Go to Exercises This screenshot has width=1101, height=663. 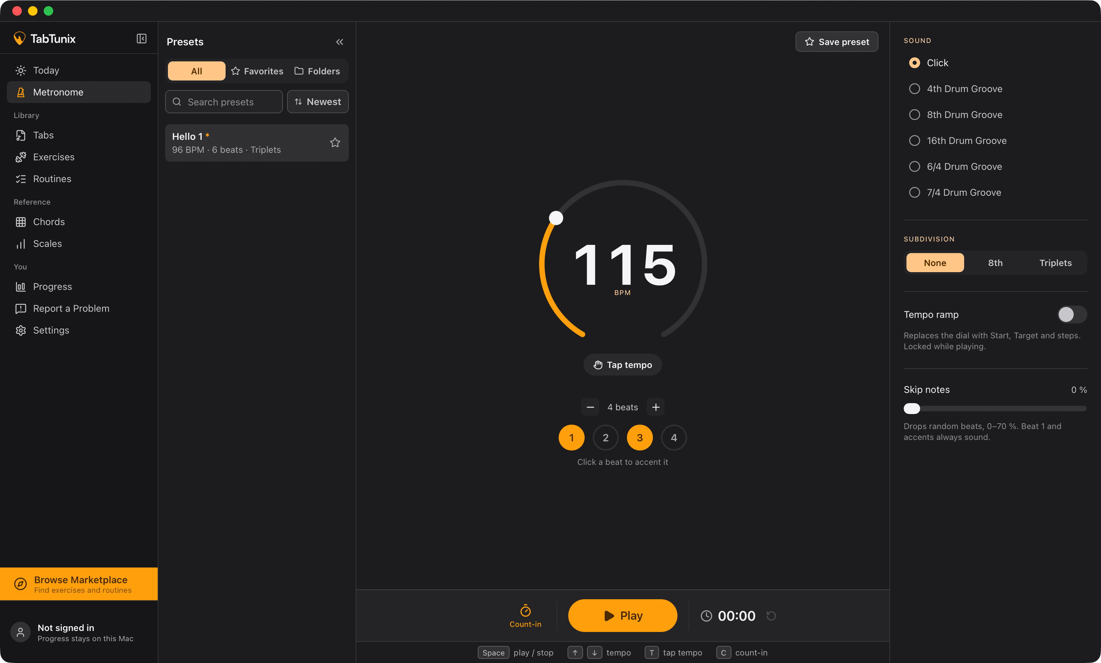point(78,157)
